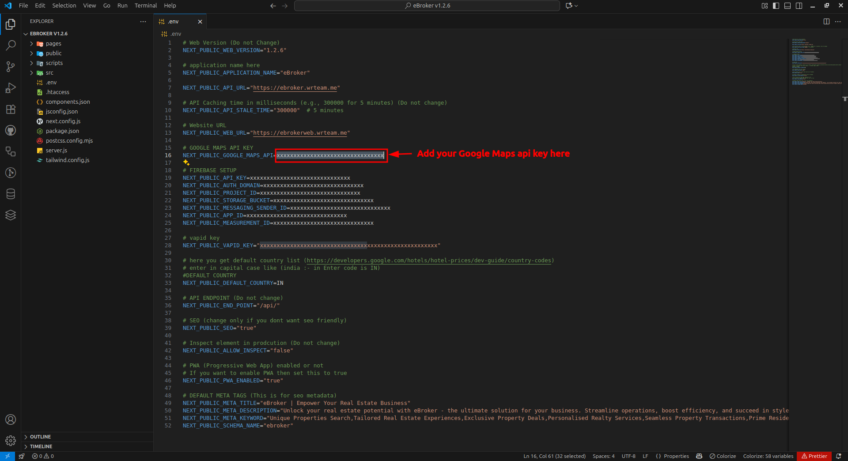Toggle the panel visibility from the title bar
The width and height of the screenshot is (848, 461).
click(787, 5)
